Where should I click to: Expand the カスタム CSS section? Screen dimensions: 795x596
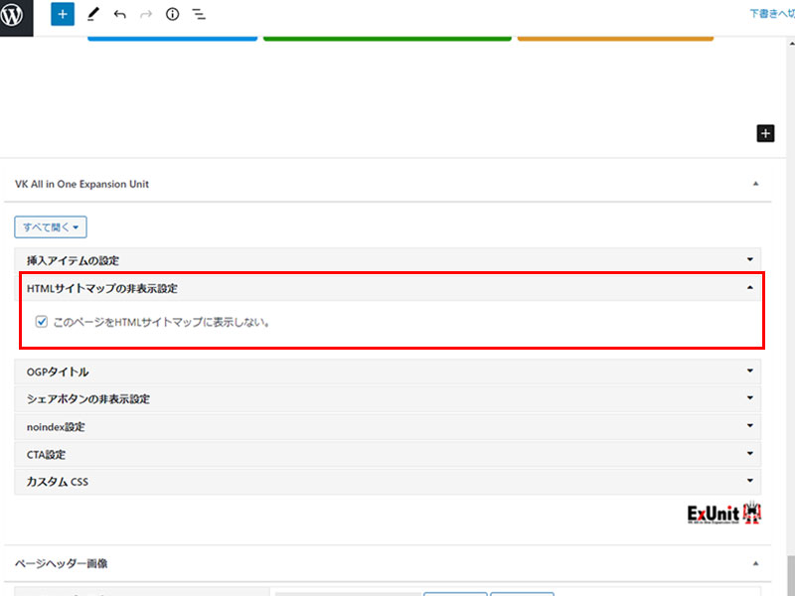pos(388,482)
